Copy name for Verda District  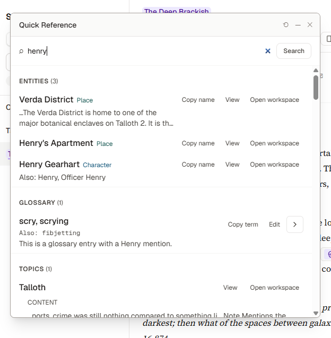tap(198, 100)
